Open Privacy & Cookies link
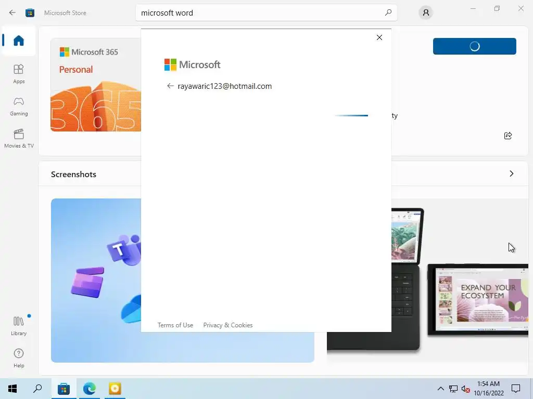Image resolution: width=533 pixels, height=399 pixels. pyautogui.click(x=228, y=325)
